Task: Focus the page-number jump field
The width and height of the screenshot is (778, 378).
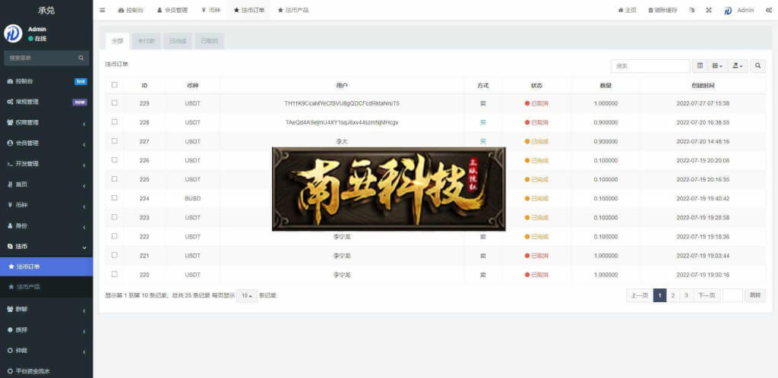Action: [x=732, y=296]
